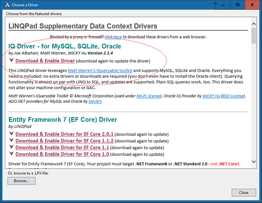Minimize the Choose a Driver window
The height and width of the screenshot is (203, 262).
coord(223,5)
